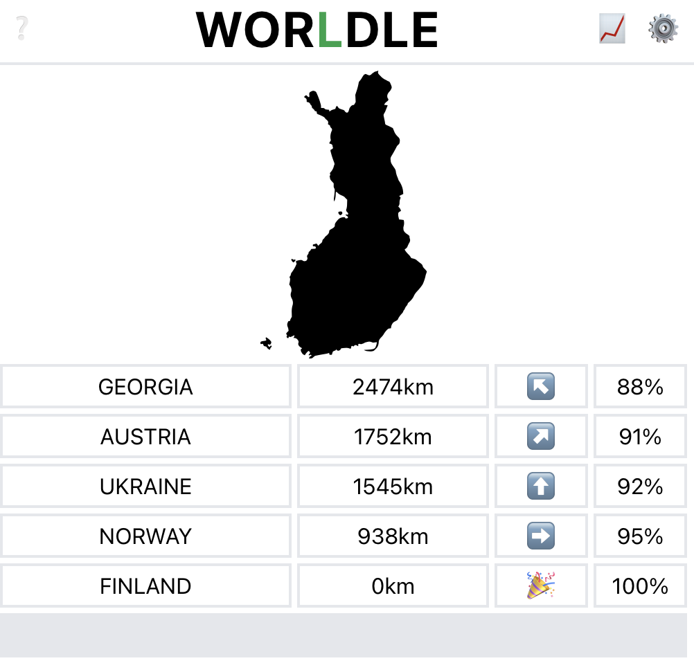
Task: Select the UKRAINE guess cell
Action: (145, 486)
